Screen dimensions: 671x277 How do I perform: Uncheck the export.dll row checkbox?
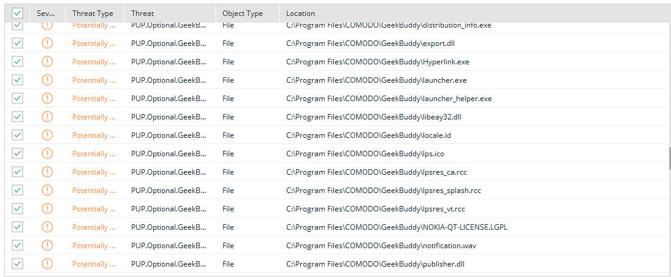18,44
